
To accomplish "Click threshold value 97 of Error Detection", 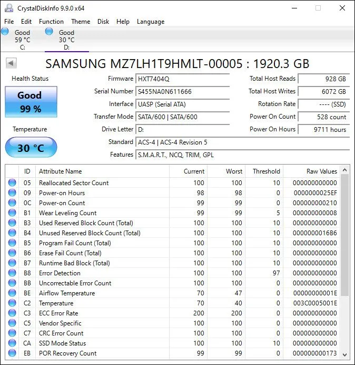I will pos(276,273).
